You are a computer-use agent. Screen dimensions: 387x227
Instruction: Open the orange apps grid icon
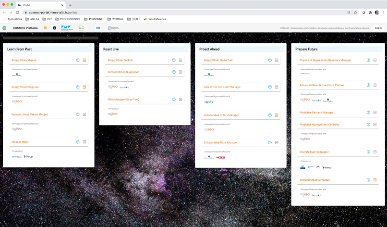45,28
